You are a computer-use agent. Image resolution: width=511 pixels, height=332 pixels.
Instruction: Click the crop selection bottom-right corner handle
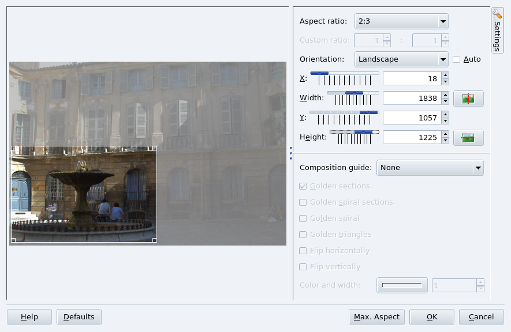pyautogui.click(x=154, y=240)
